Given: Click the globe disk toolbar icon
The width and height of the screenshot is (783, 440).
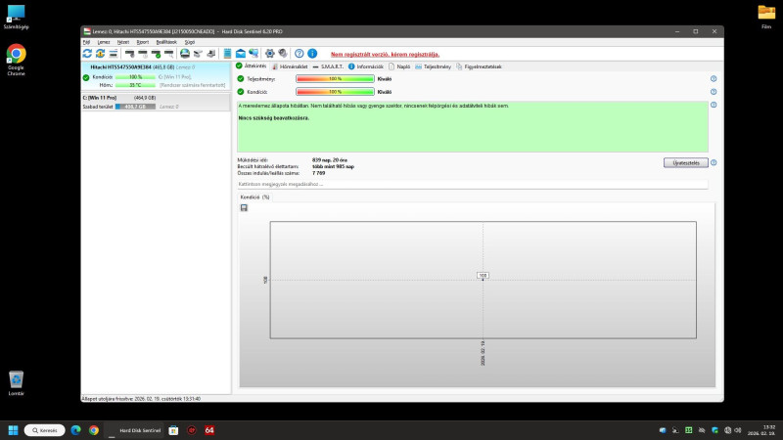Looking at the screenshot, I should pos(185,54).
